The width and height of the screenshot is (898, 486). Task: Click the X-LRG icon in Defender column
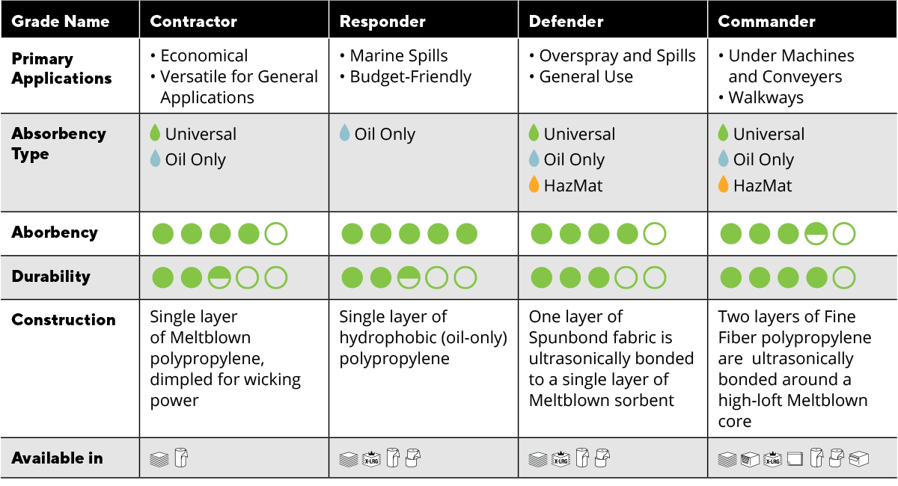[559, 458]
